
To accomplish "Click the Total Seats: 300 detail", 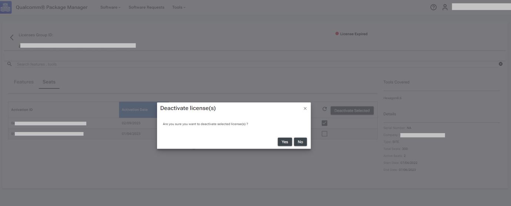I will (396, 149).
